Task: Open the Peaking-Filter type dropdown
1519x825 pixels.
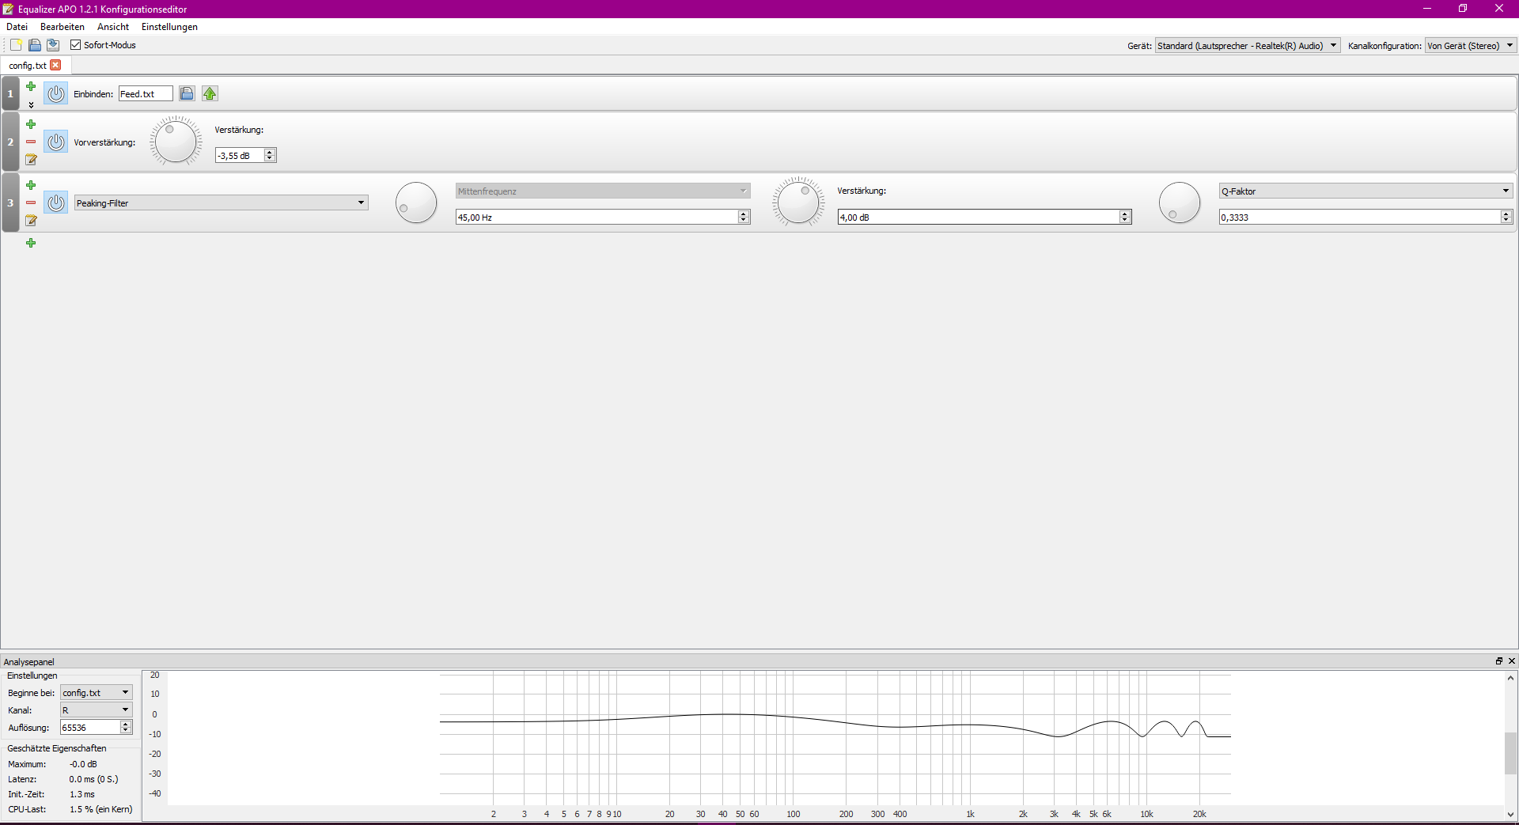Action: [361, 202]
